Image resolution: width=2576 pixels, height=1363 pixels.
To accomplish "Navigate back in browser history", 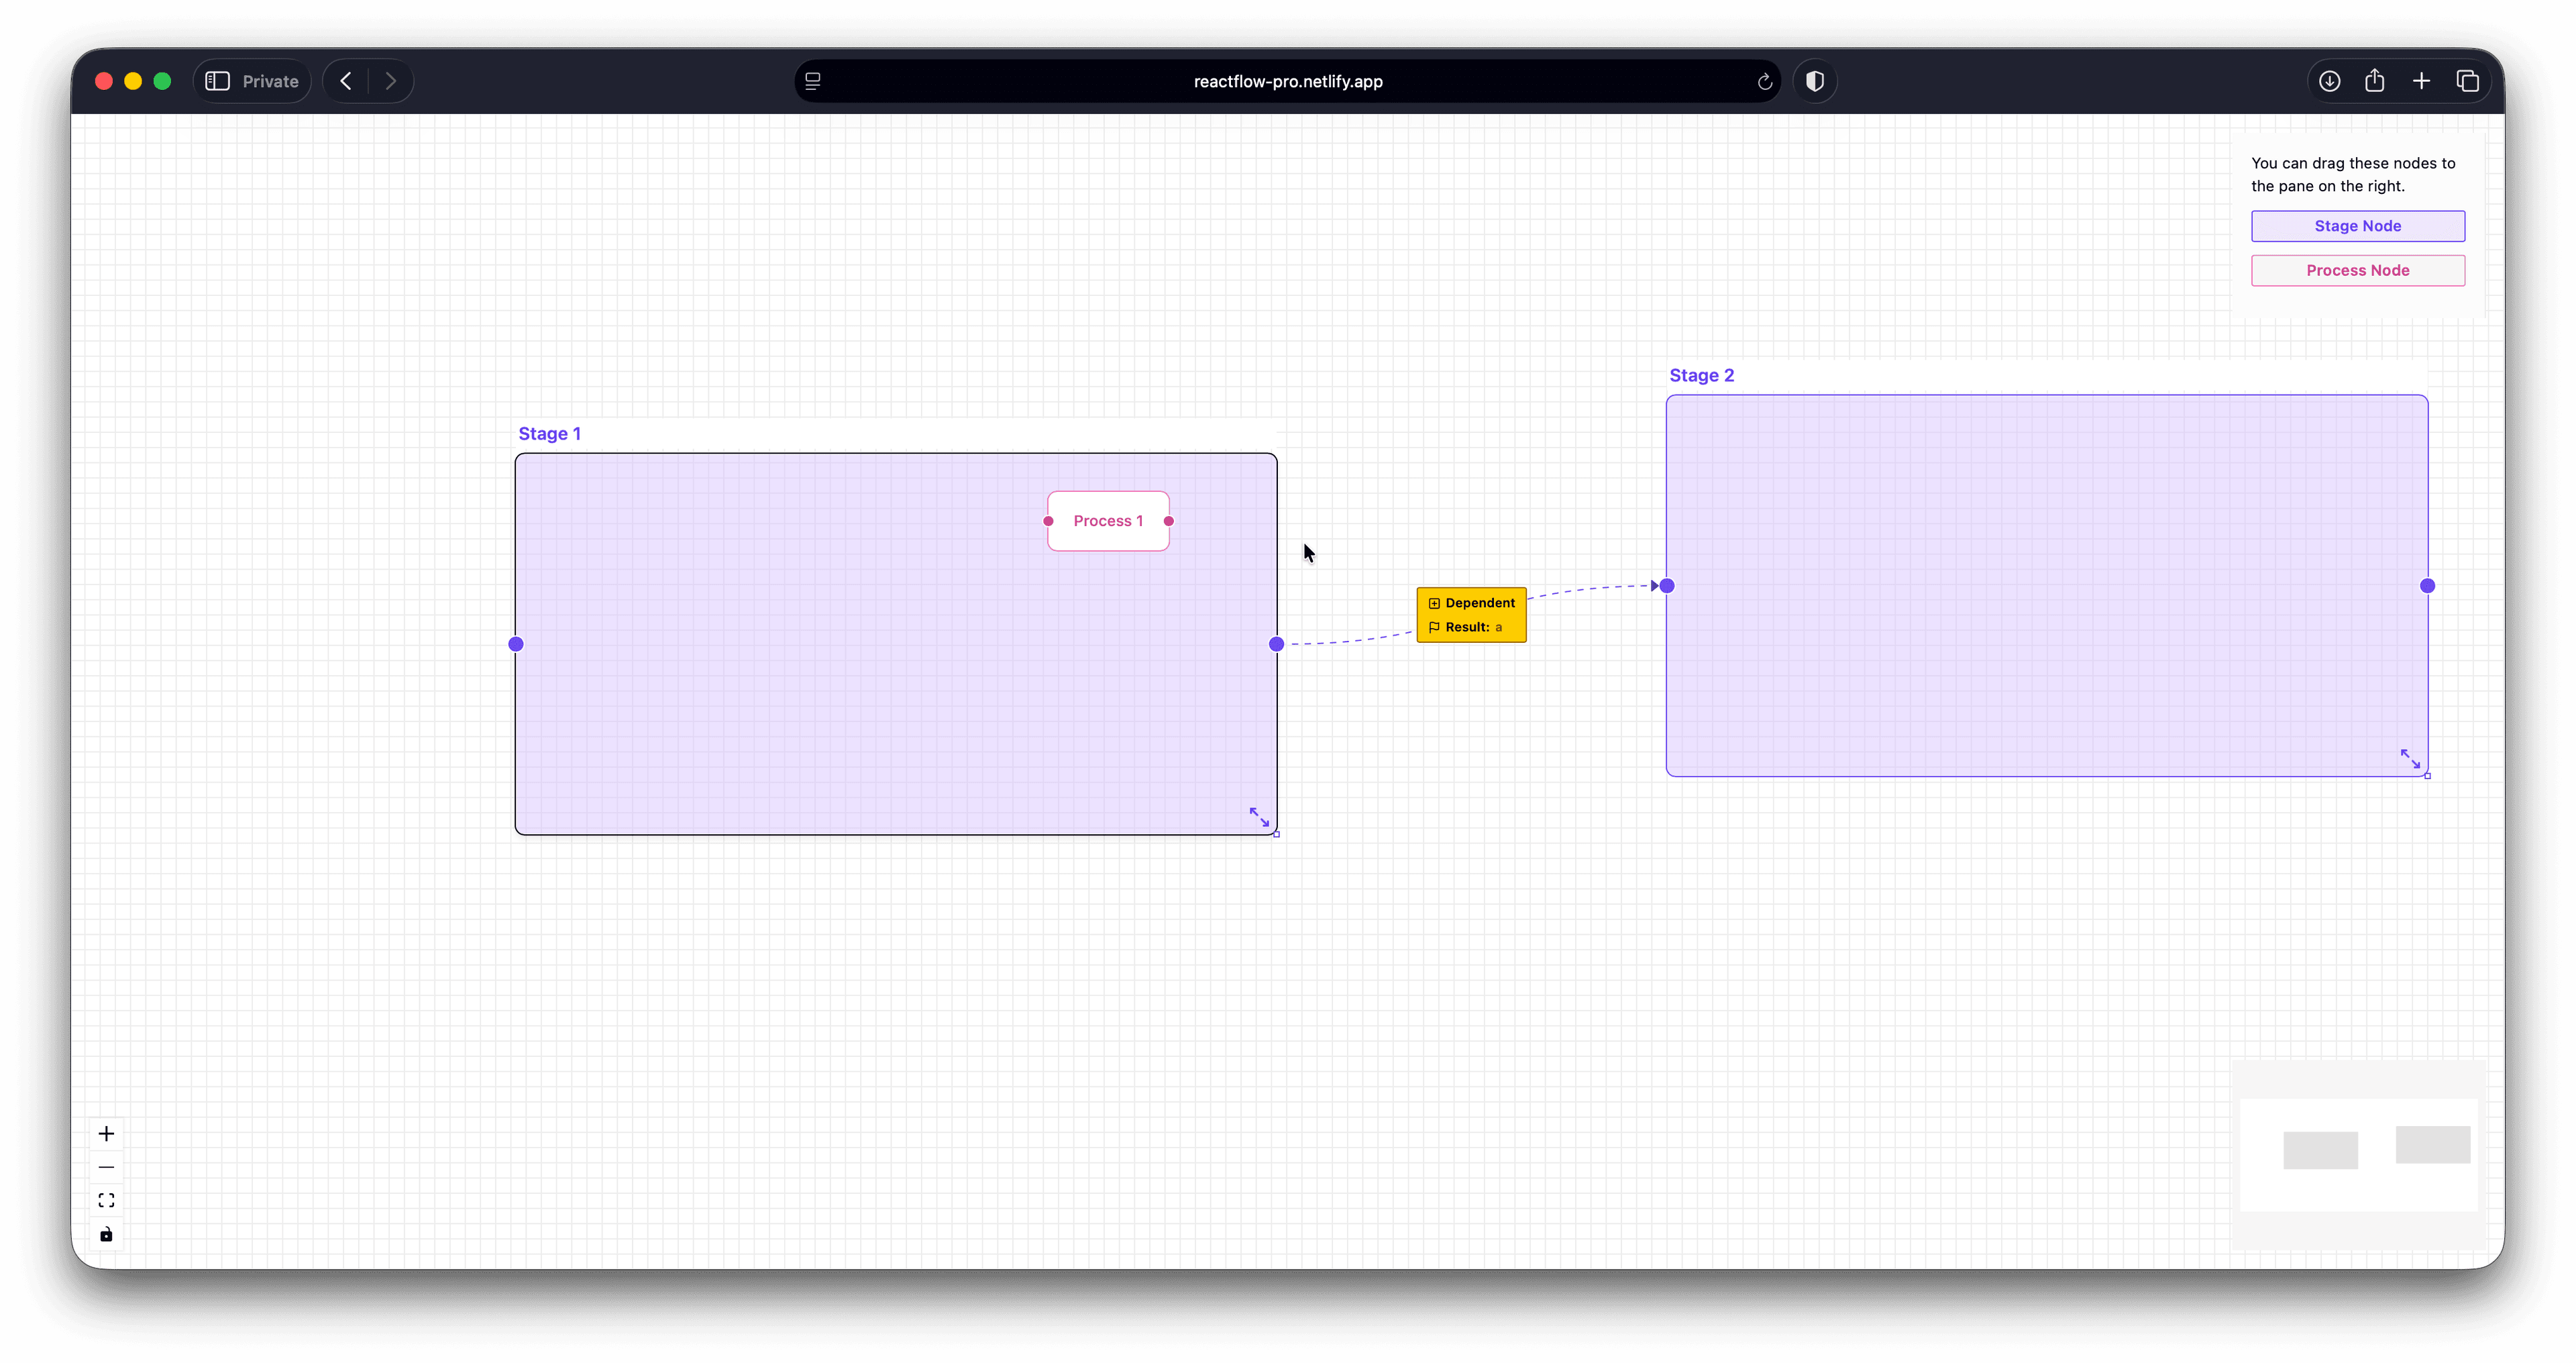I will click(345, 81).
